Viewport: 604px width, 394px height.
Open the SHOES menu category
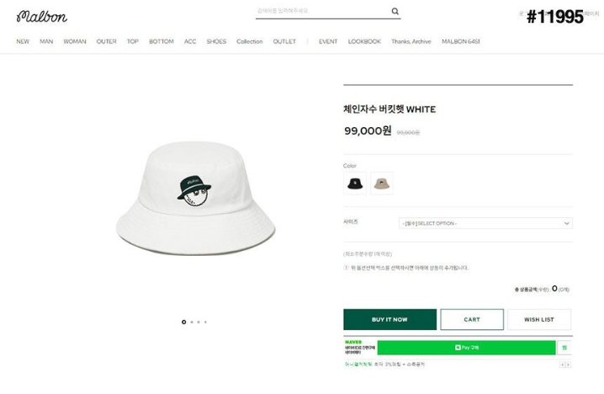click(x=216, y=41)
